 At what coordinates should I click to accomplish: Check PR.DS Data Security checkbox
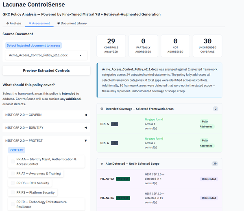tap(13, 183)
